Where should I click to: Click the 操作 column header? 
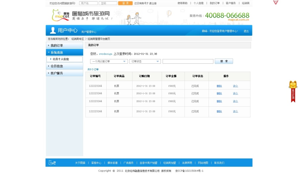pyautogui.click(x=226, y=76)
